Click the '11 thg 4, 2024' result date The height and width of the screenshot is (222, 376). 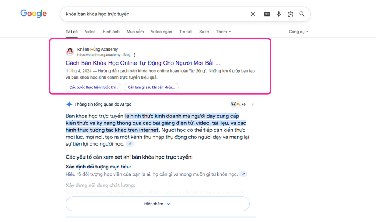click(79, 71)
